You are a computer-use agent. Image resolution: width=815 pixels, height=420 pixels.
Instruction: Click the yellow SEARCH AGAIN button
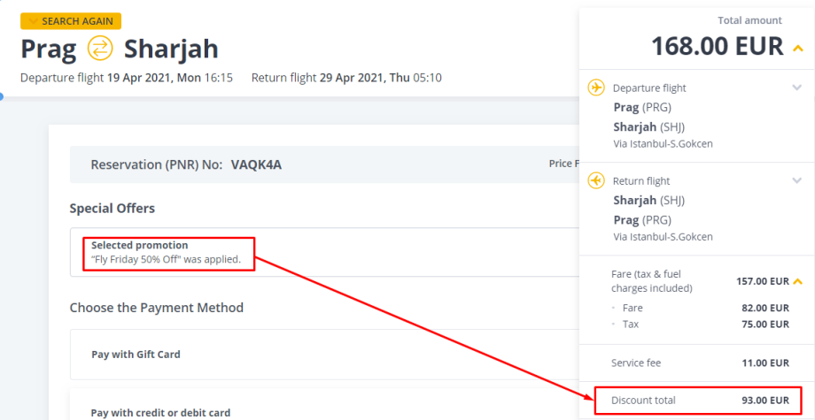click(71, 21)
